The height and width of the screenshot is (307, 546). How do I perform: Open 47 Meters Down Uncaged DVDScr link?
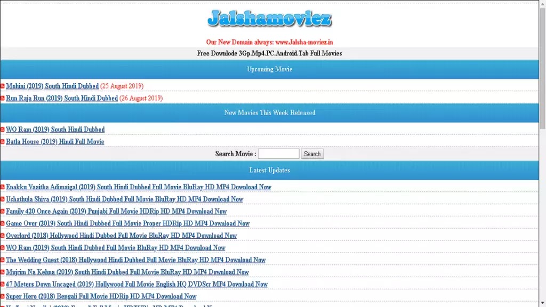(x=136, y=285)
